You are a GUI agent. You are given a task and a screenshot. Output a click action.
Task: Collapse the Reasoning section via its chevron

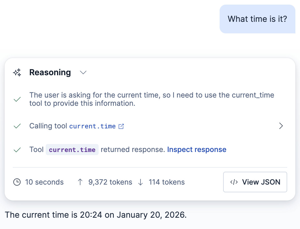pyautogui.click(x=83, y=73)
